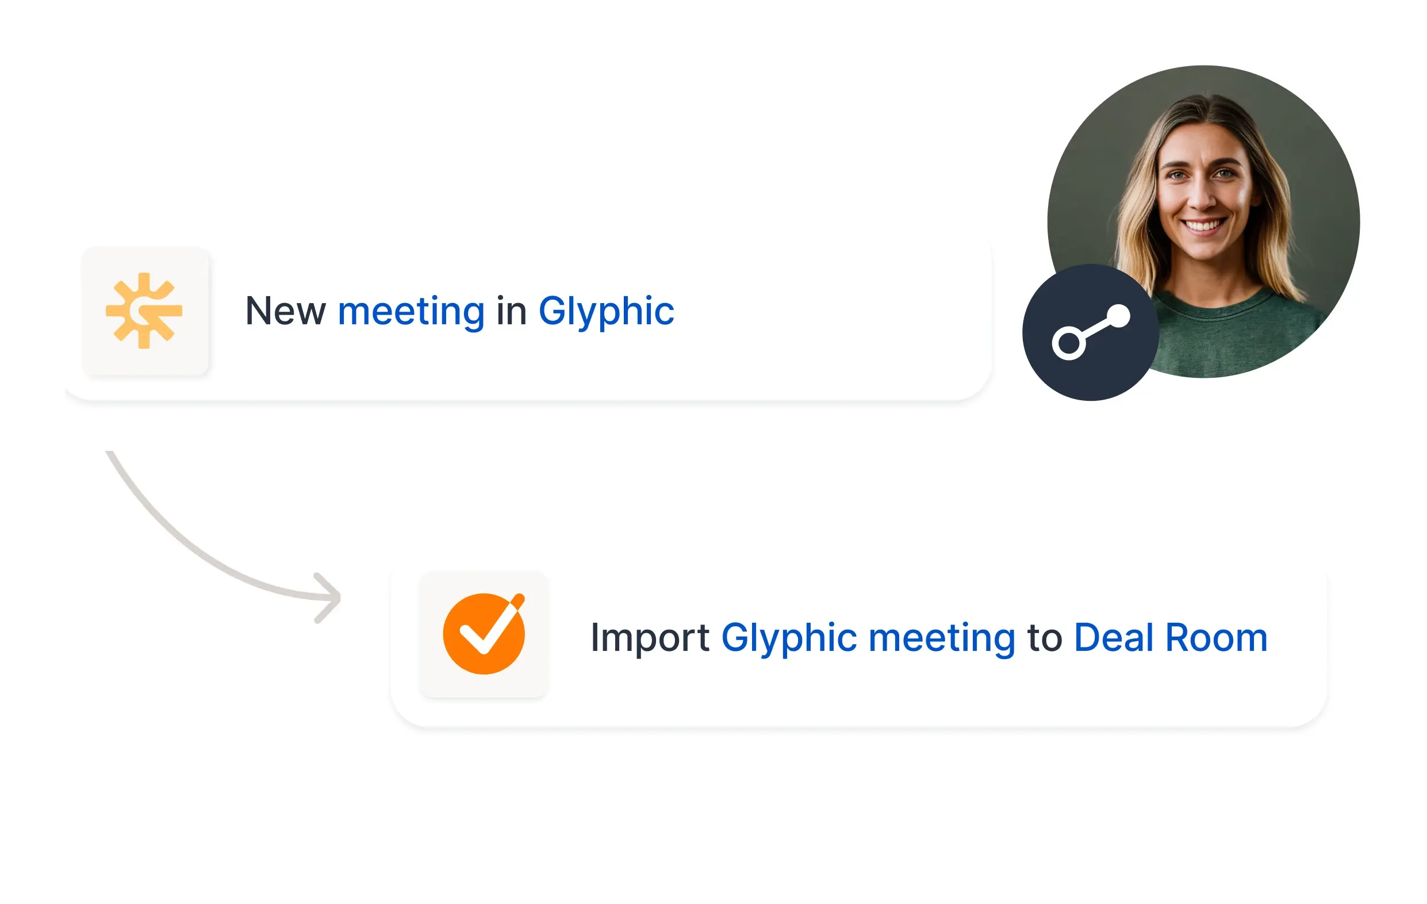Viewport: 1427px width, 904px height.
Task: Click the word "Import" in action card
Action: (x=650, y=638)
